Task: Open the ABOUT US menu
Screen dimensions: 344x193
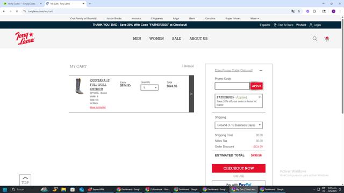Action: pyautogui.click(x=198, y=39)
